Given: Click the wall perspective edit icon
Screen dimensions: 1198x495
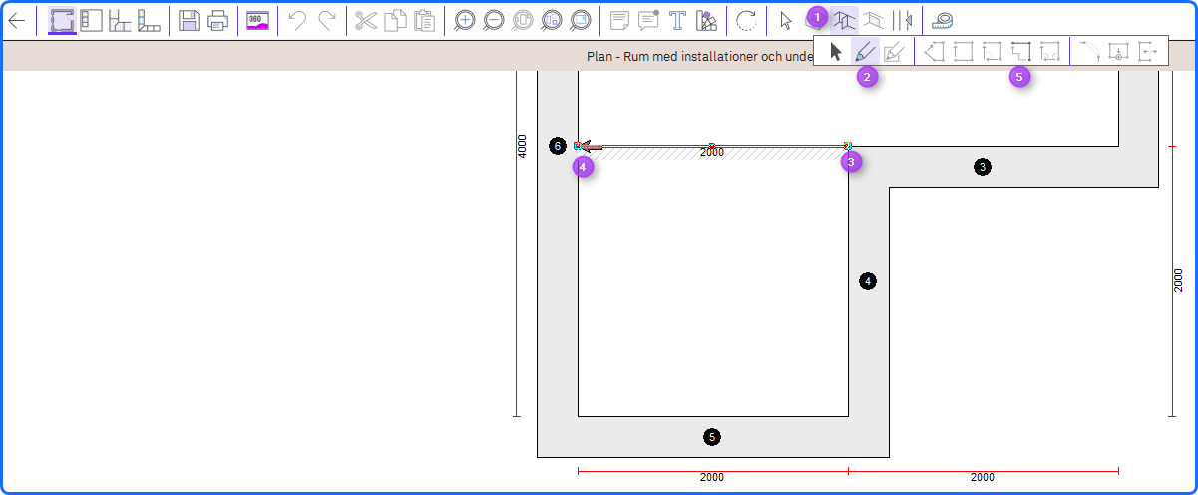Looking at the screenshot, I should 874,20.
